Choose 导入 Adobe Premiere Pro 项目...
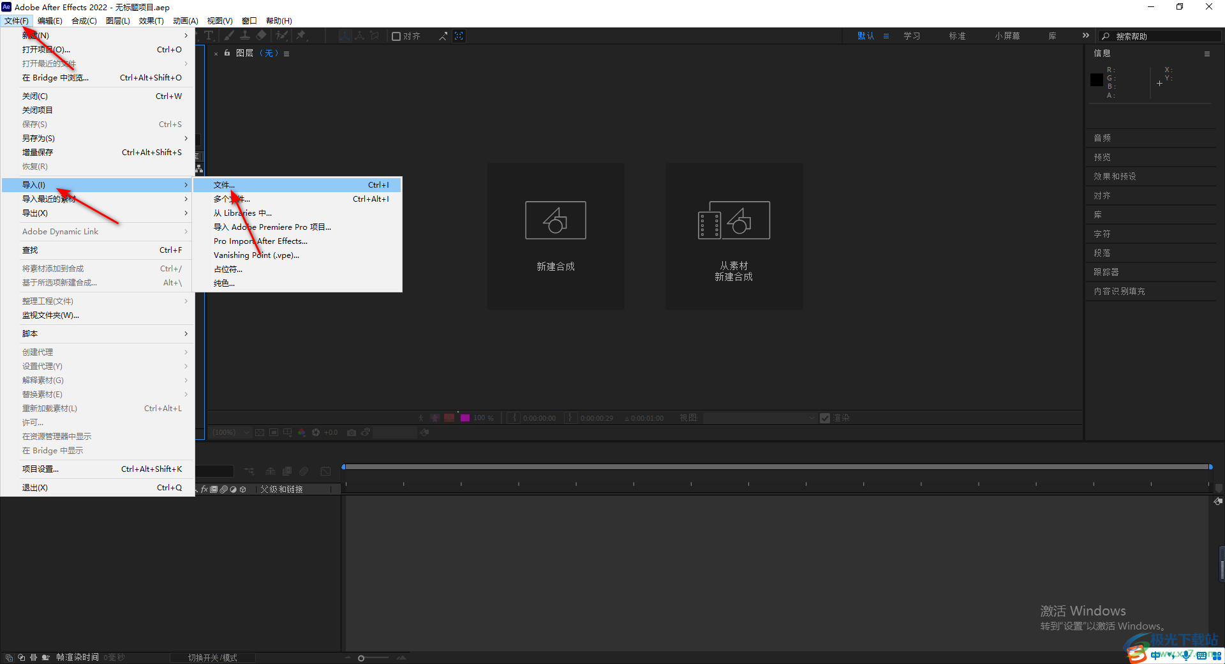This screenshot has width=1225, height=664. pyautogui.click(x=297, y=227)
